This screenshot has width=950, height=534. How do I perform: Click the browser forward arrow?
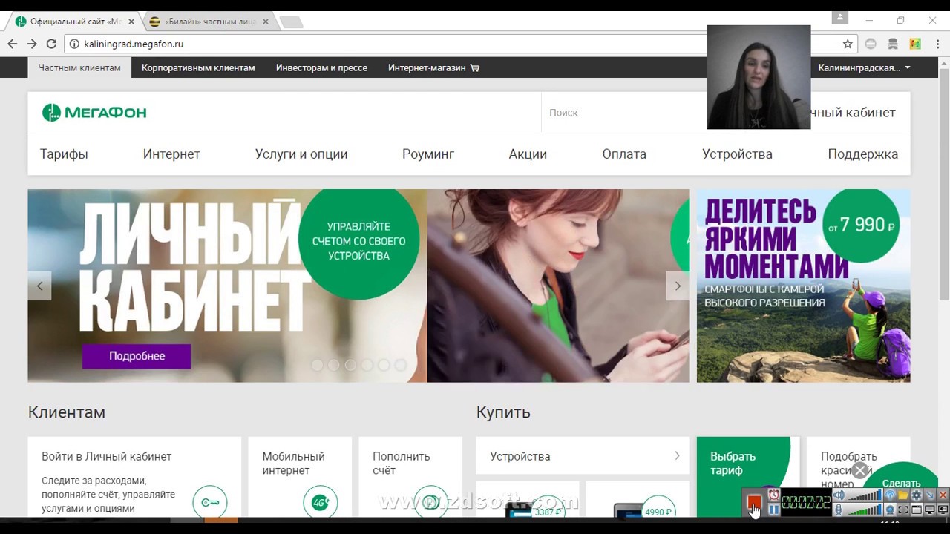coord(32,44)
